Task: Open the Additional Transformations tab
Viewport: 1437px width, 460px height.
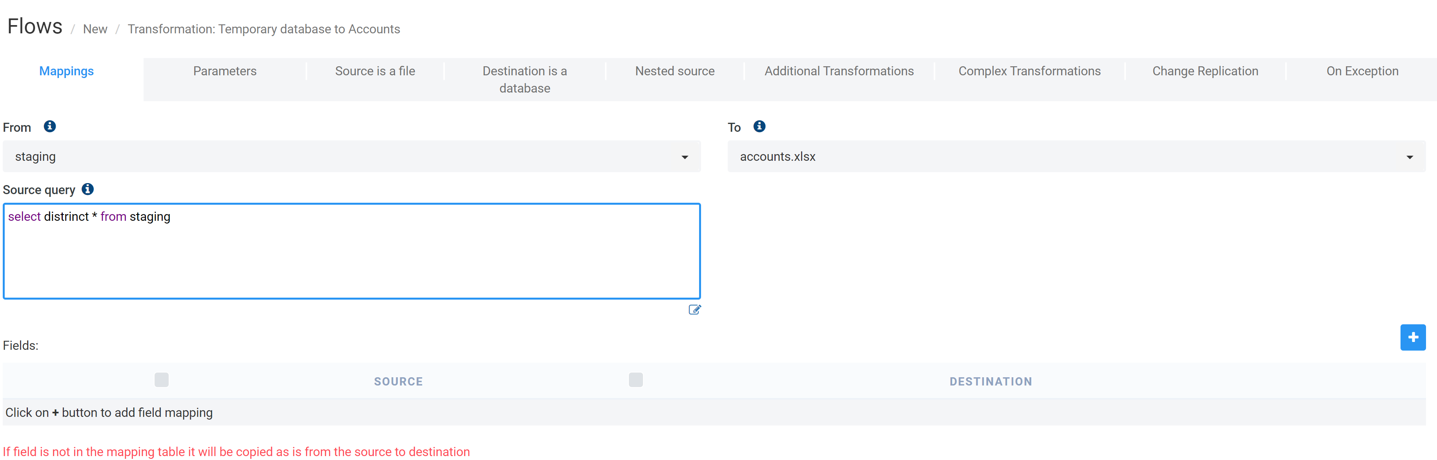Action: 838,71
